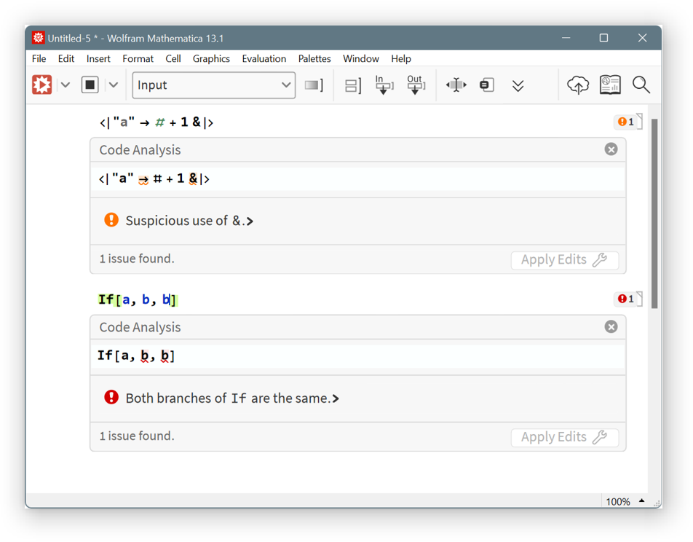
Task: Open the documentation book icon
Action: pos(610,85)
